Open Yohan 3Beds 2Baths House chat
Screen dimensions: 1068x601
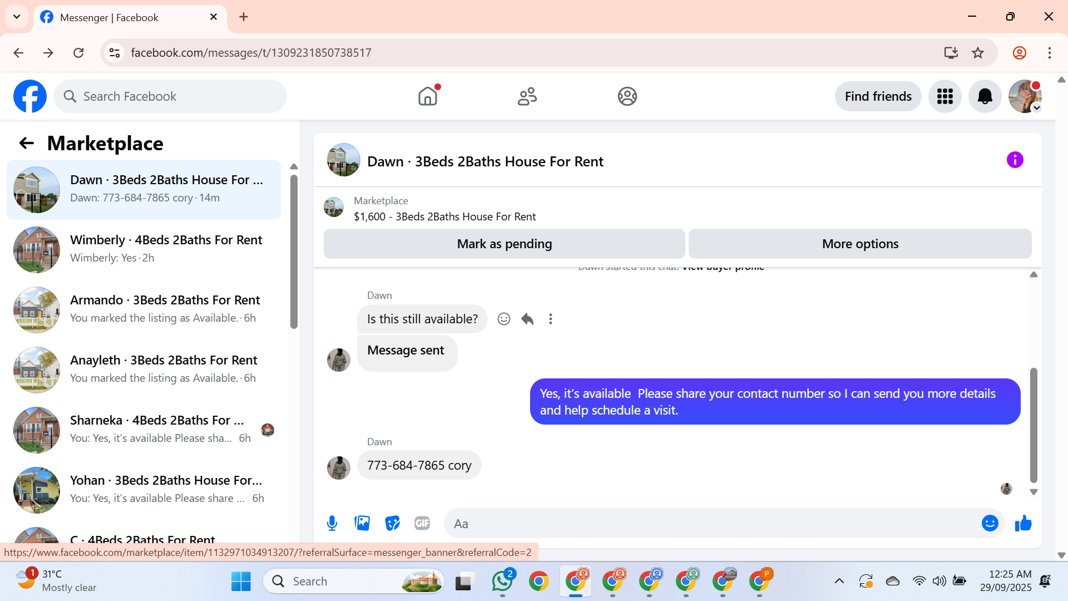(144, 490)
